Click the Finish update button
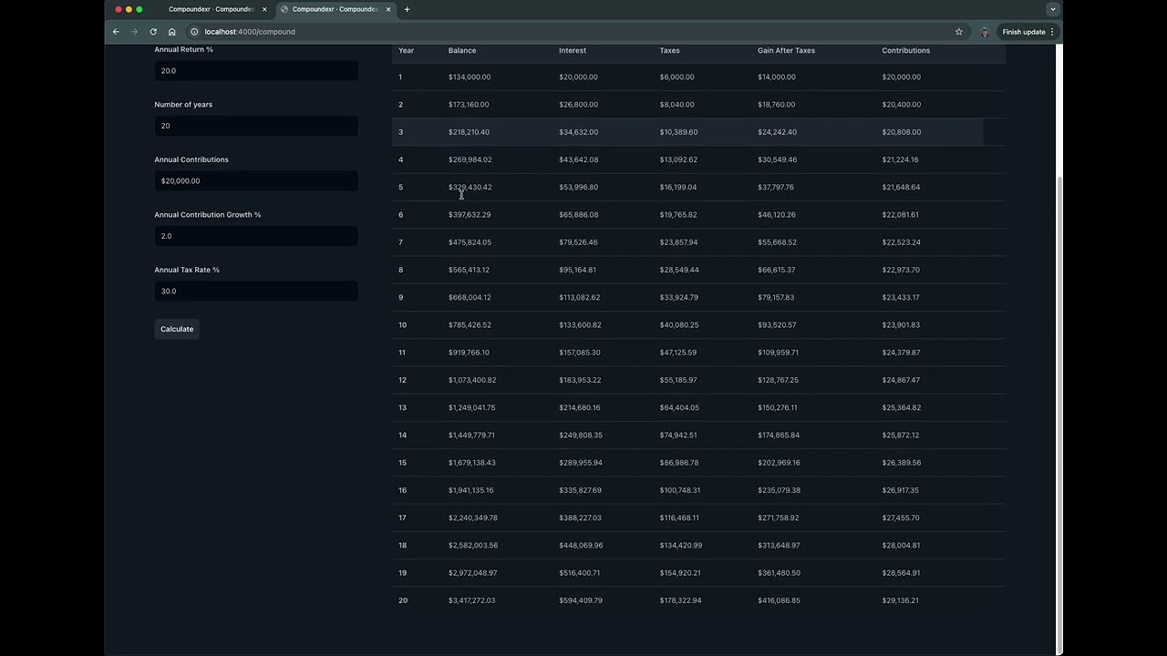The width and height of the screenshot is (1167, 656). coord(1023,32)
